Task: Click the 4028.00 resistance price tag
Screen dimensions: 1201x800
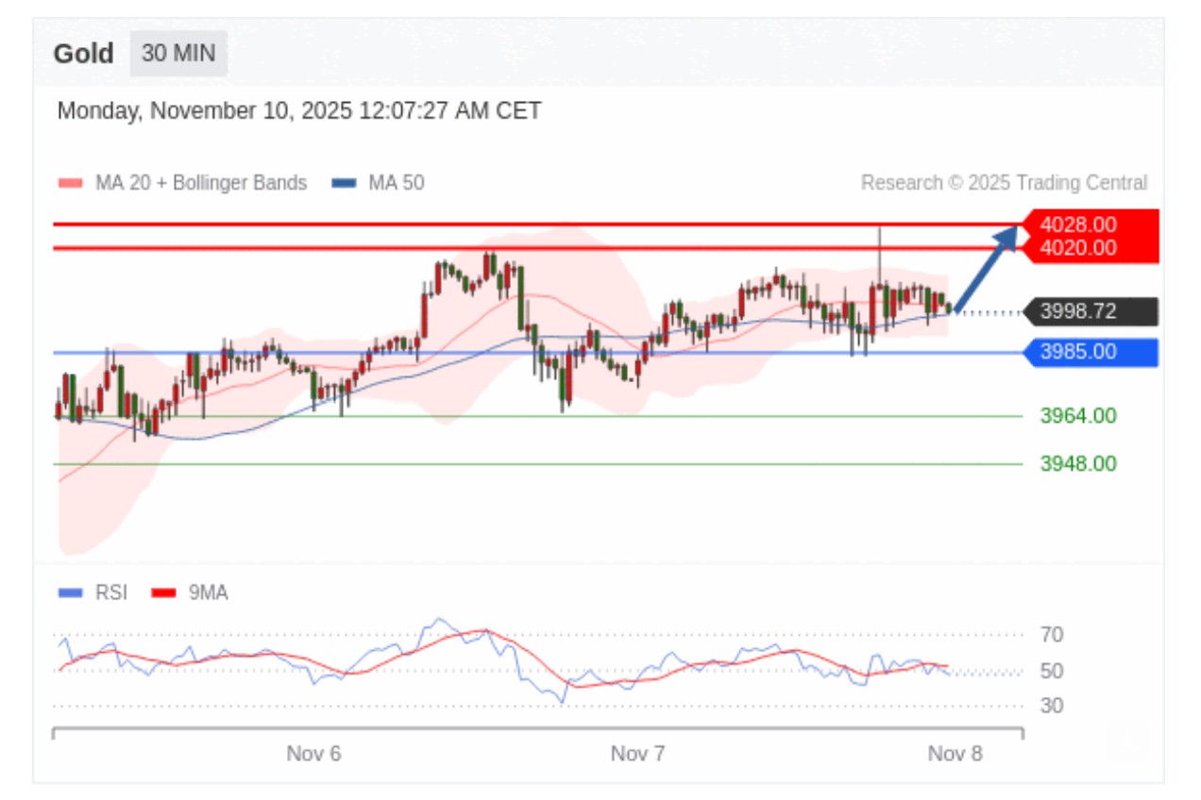Action: [1090, 225]
